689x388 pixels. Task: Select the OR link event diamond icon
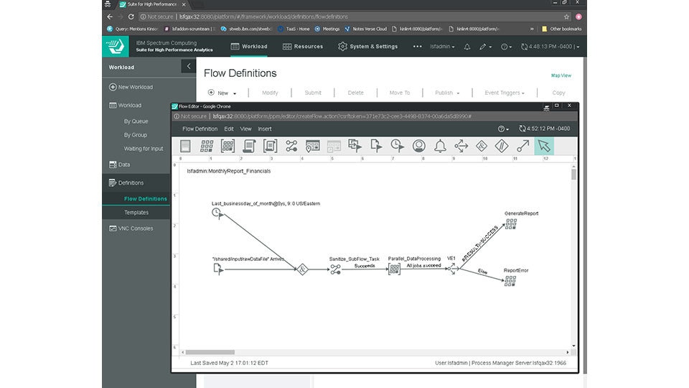tap(502, 146)
